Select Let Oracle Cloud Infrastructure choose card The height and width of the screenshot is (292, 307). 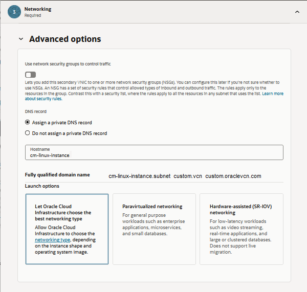[x=67, y=229]
